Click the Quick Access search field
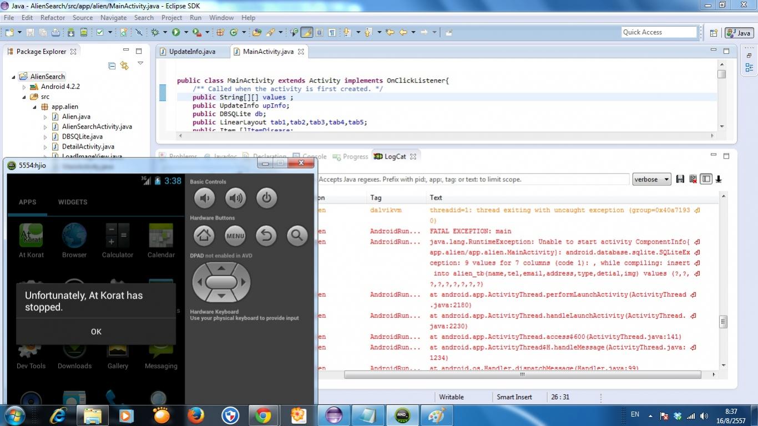This screenshot has width=758, height=426. tap(659, 32)
